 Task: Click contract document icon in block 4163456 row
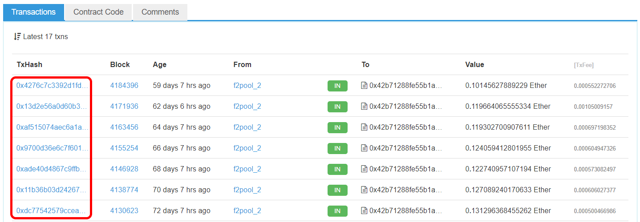[364, 127]
